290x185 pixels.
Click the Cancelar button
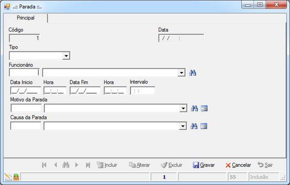coord(238,165)
